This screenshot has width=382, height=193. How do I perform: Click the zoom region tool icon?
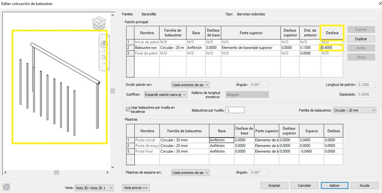coord(104,58)
